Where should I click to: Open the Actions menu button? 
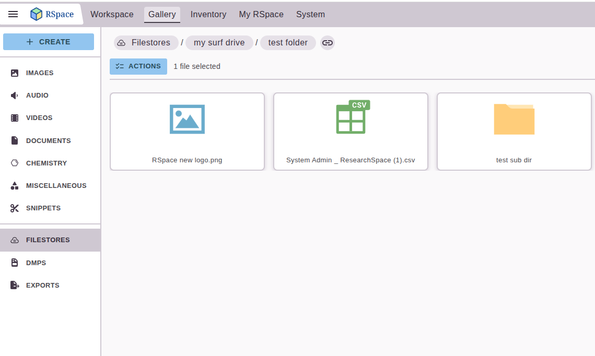(x=138, y=66)
